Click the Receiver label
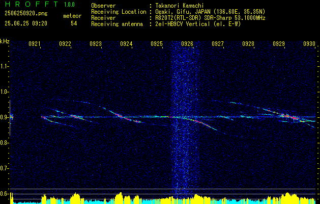Screen dimensions: 320x204 (x=103, y=18)
